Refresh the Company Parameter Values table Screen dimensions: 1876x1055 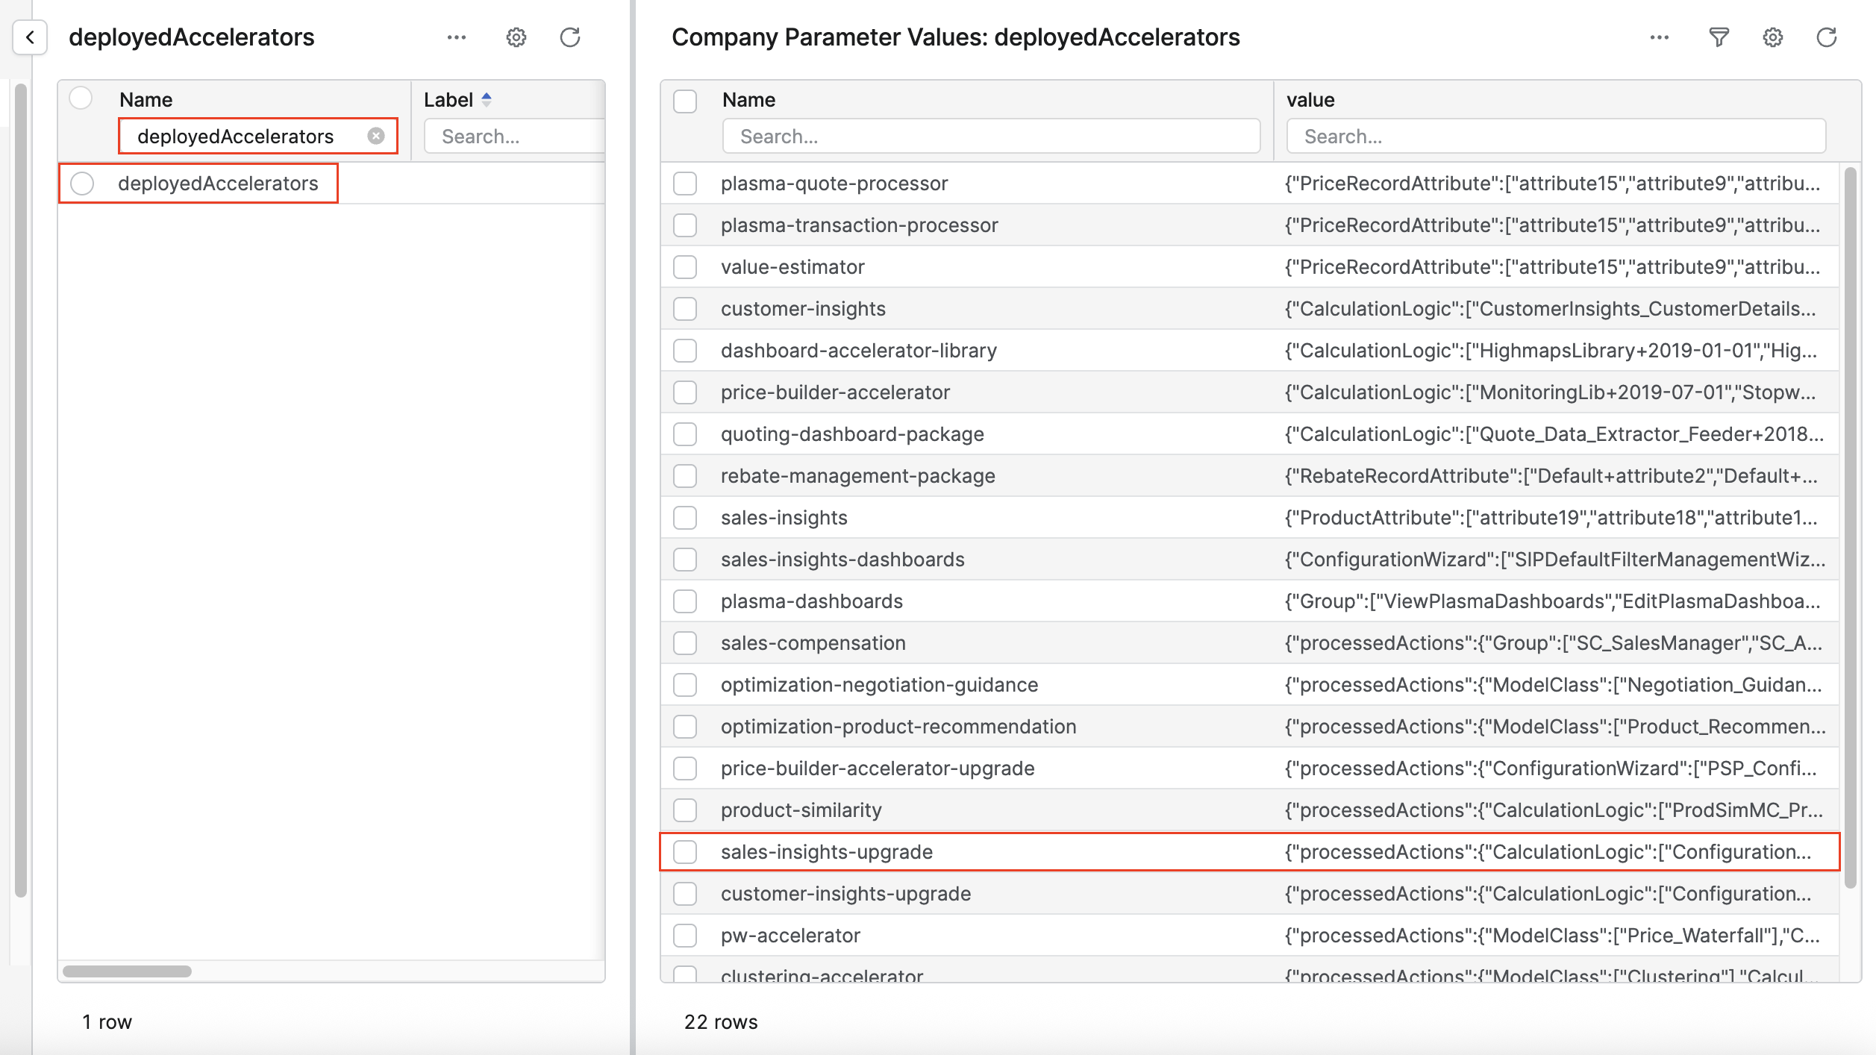[x=1826, y=37]
